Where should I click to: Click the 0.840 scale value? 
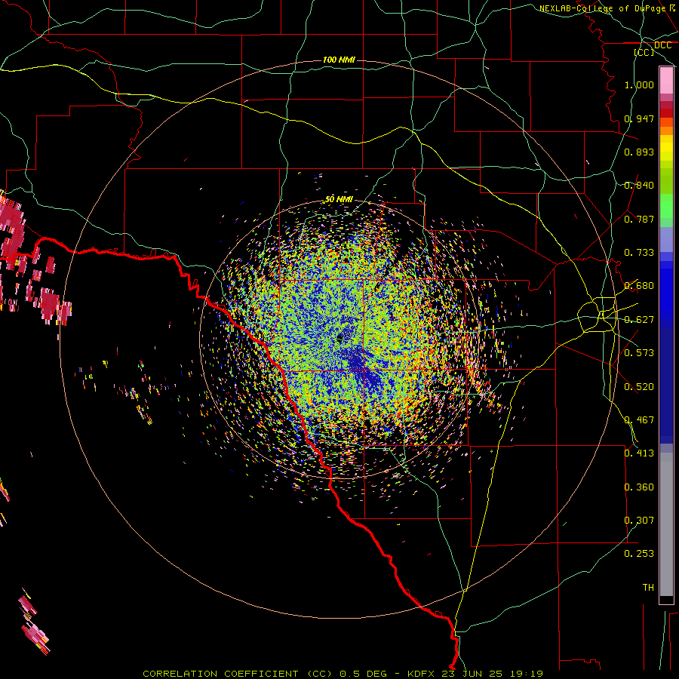[639, 186]
